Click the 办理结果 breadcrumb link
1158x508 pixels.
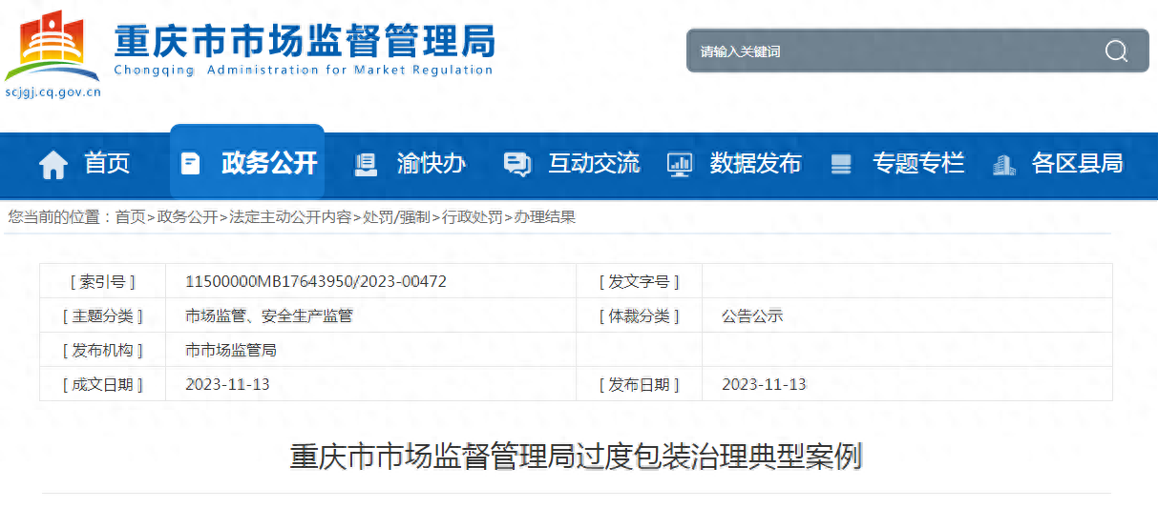point(544,217)
